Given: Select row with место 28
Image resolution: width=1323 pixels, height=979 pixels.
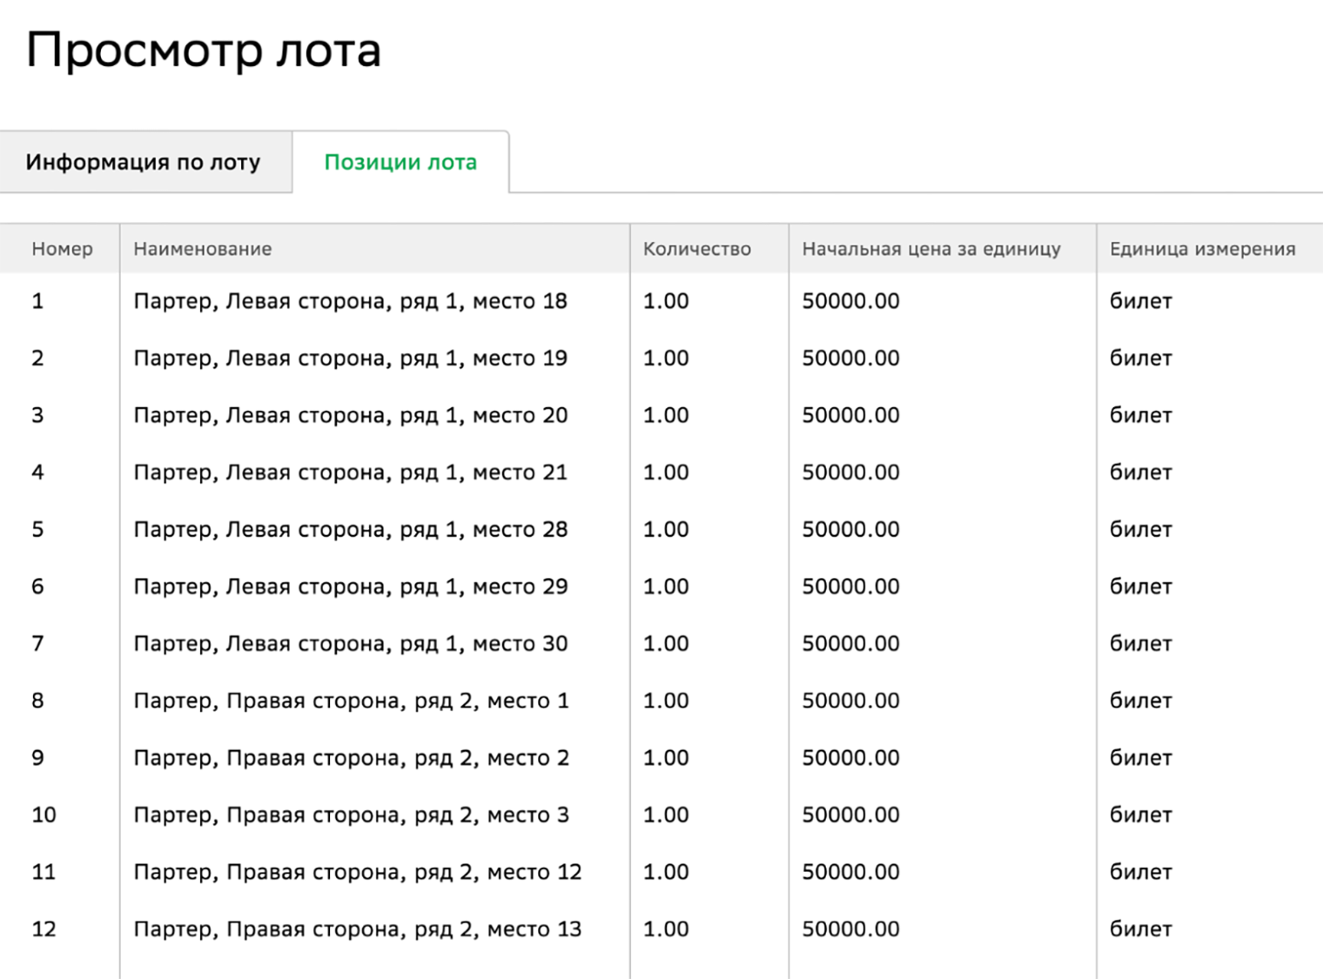Looking at the screenshot, I should [x=661, y=530].
